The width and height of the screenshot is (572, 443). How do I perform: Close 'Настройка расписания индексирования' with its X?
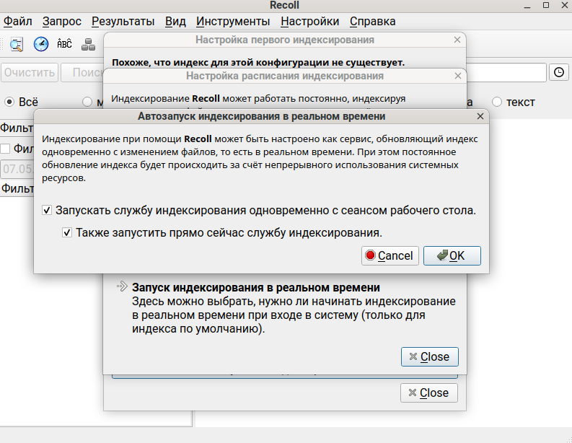coord(457,76)
